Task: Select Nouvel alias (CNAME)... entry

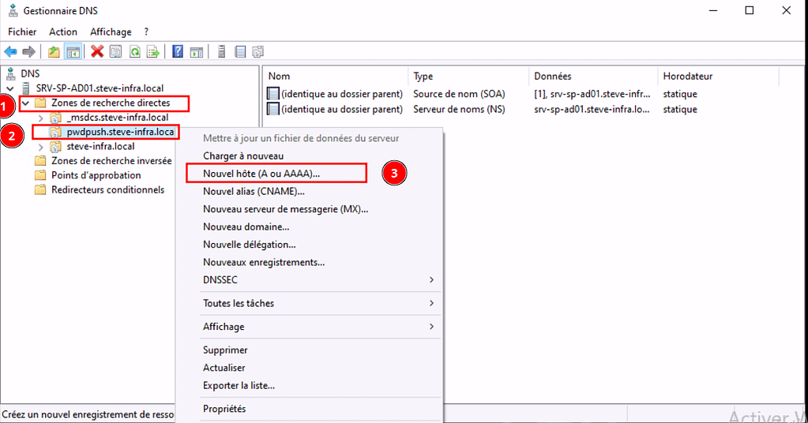Action: pyautogui.click(x=254, y=191)
